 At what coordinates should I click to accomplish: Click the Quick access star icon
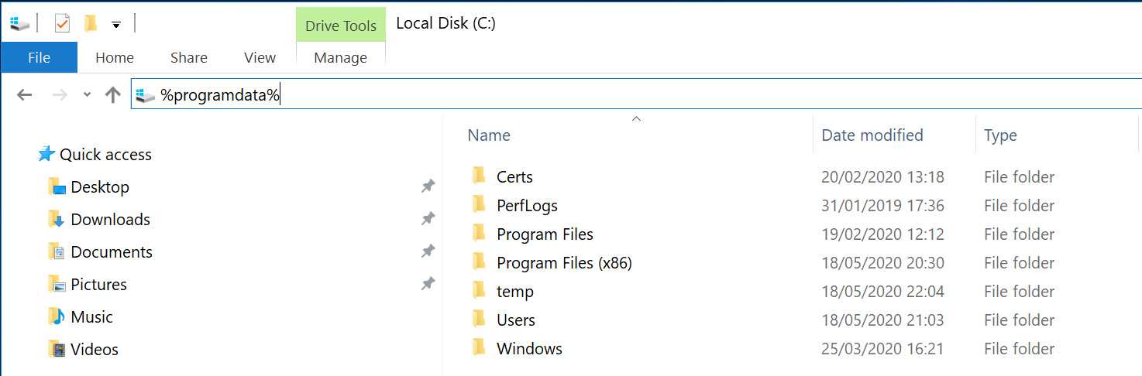pyautogui.click(x=46, y=155)
